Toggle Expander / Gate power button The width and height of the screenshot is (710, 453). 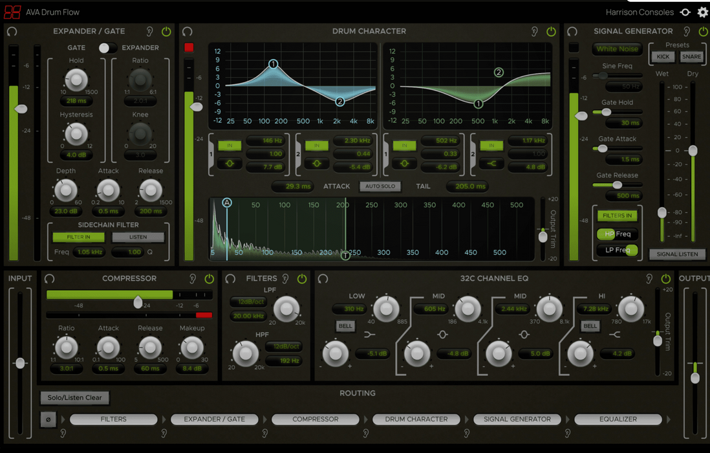pyautogui.click(x=166, y=31)
